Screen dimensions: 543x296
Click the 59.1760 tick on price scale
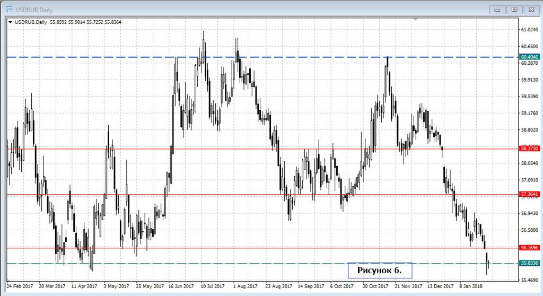click(x=530, y=113)
